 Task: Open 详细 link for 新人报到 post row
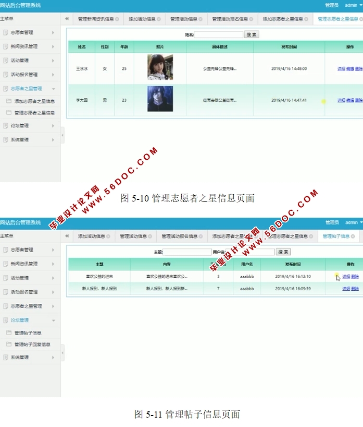(x=346, y=289)
